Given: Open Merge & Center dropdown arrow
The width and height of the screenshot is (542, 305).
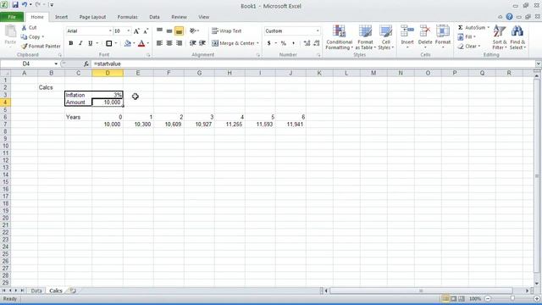Looking at the screenshot, I should click(x=257, y=43).
